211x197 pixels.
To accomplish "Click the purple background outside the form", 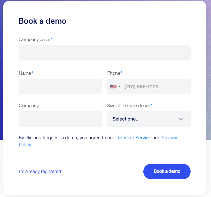I will tap(1, 67).
